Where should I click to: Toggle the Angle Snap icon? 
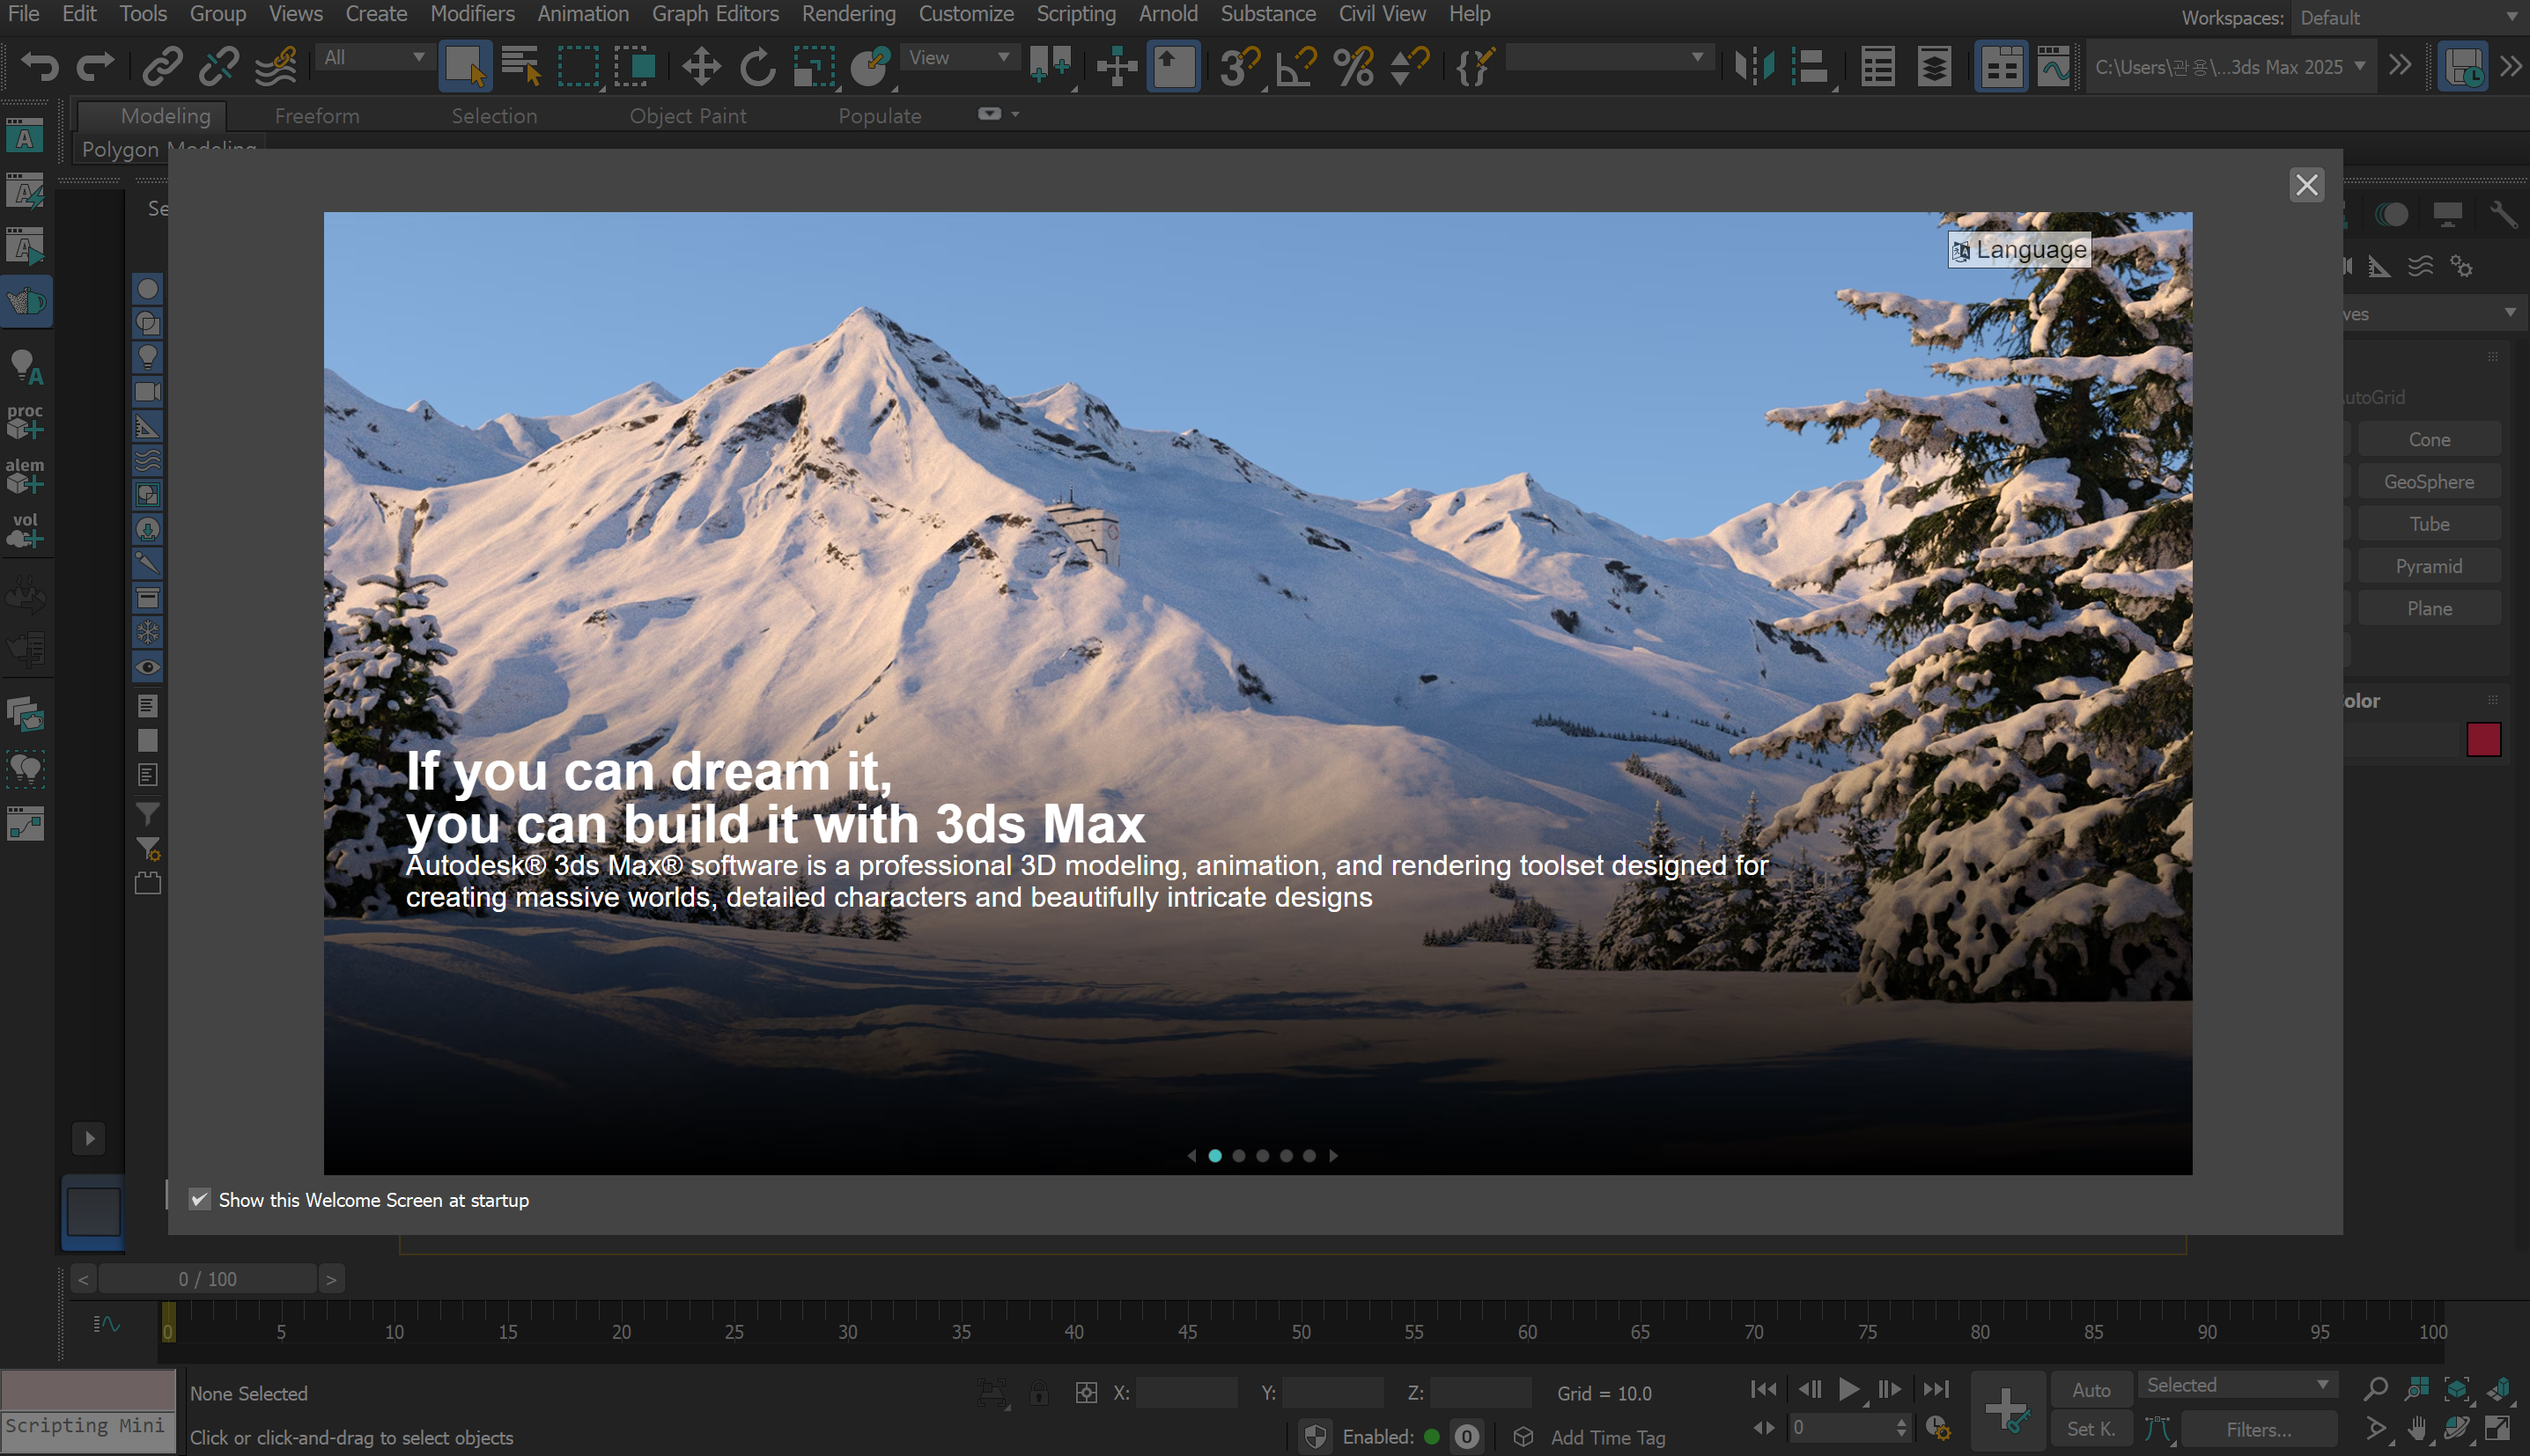1296,67
